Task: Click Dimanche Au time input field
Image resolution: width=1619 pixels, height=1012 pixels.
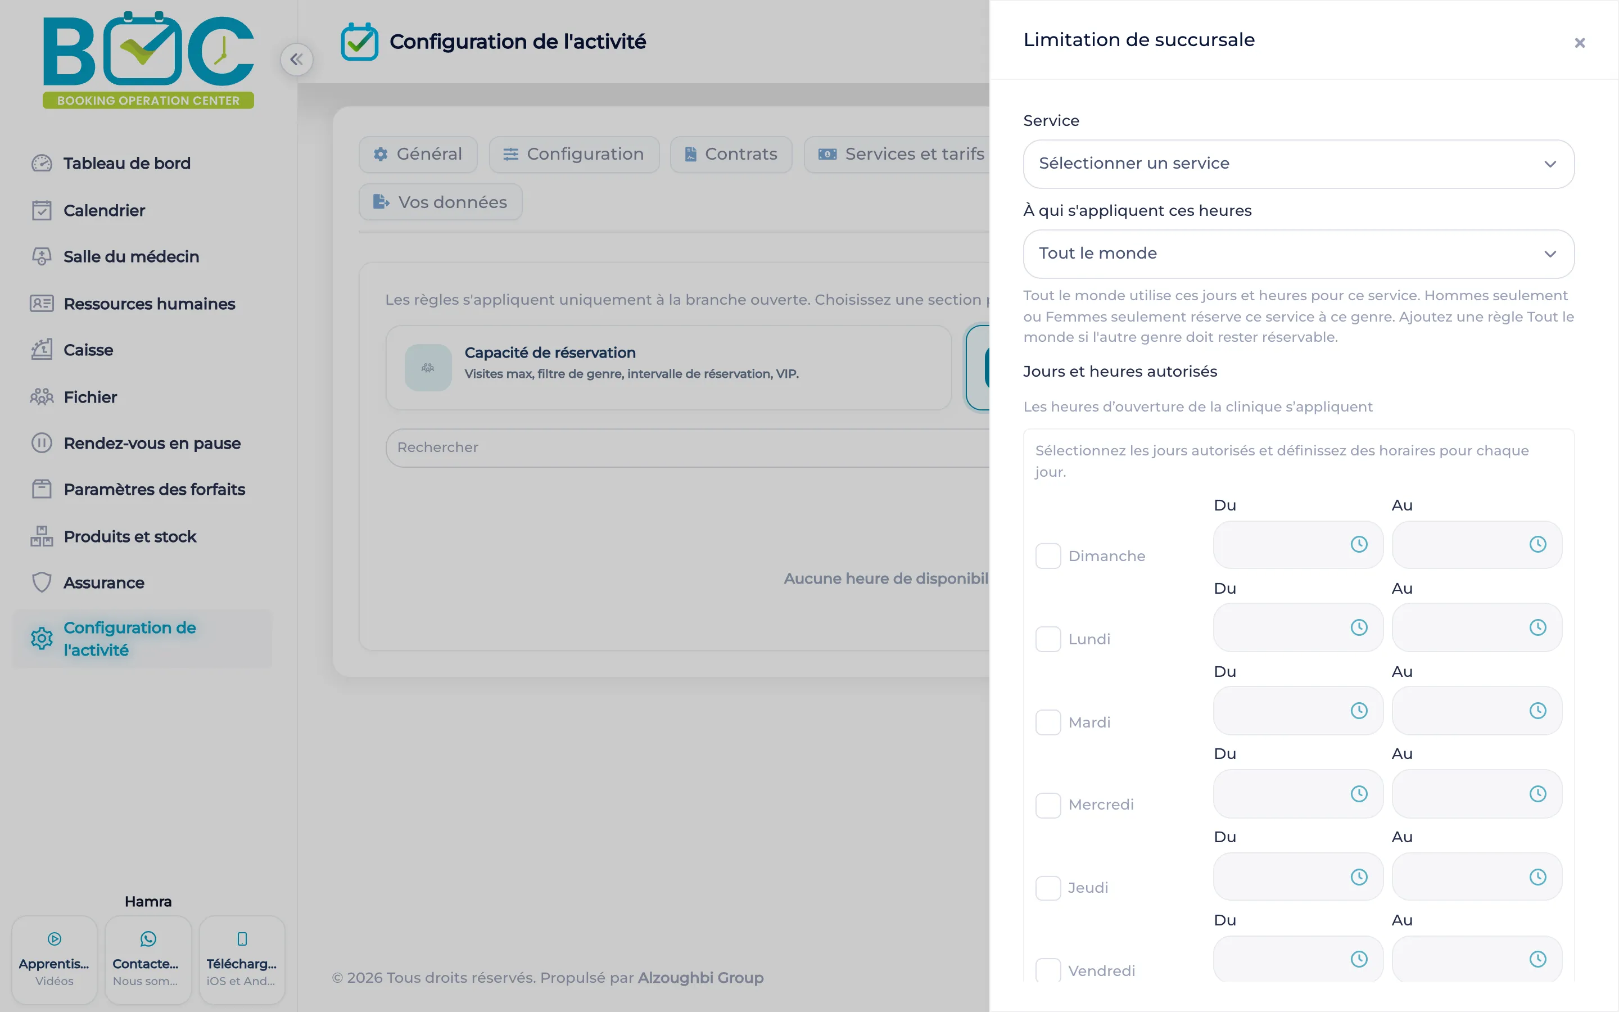Action: (x=1477, y=544)
